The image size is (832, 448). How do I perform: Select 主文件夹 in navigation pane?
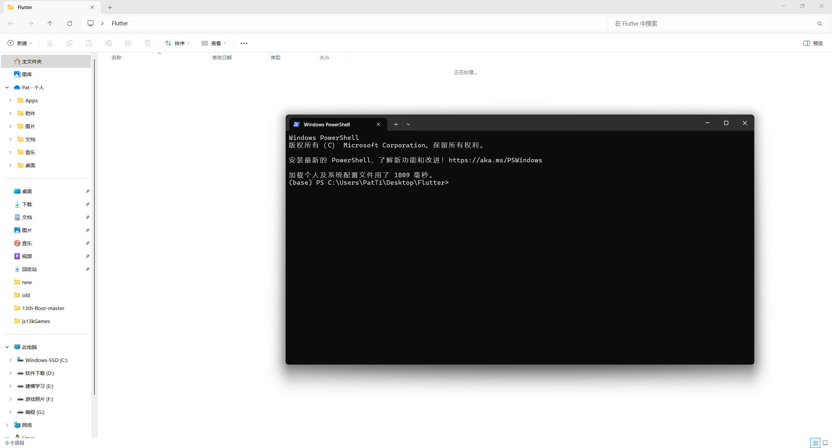tap(46, 61)
